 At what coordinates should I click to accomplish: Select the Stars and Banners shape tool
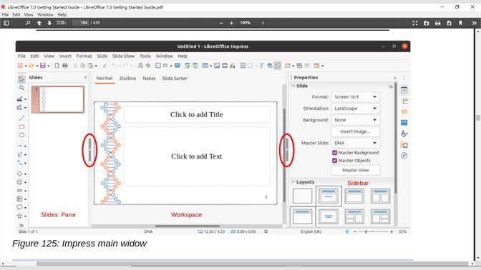click(19, 216)
